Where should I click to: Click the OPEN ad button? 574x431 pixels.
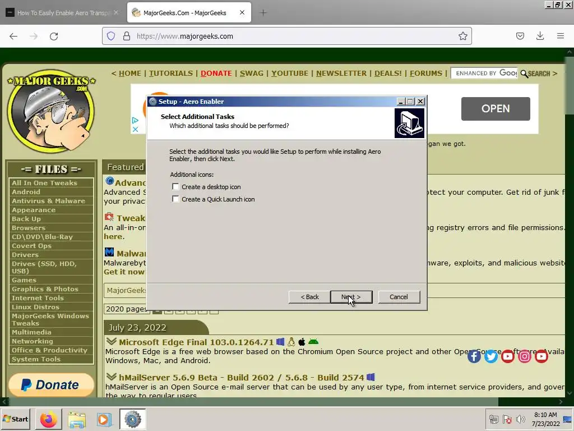[496, 109]
